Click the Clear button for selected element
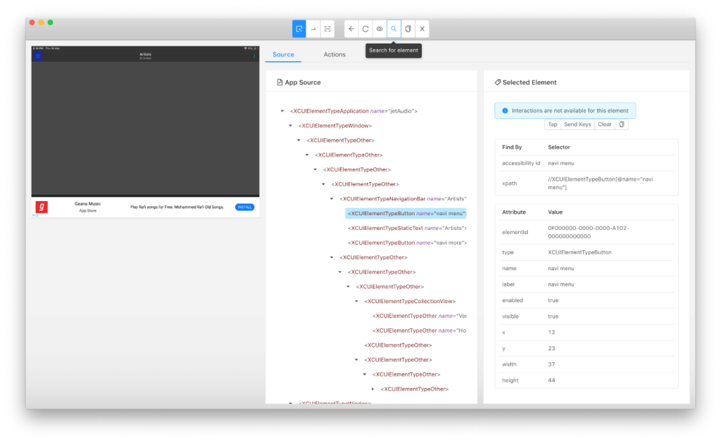 pos(604,124)
